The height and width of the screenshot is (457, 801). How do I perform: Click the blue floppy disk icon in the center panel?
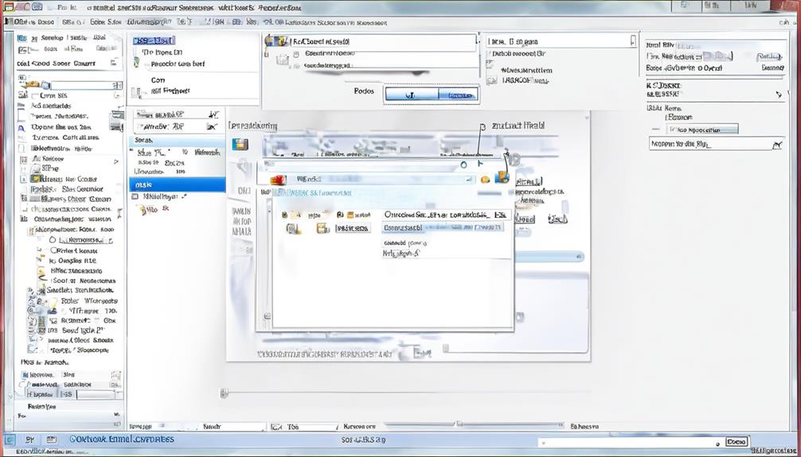click(240, 144)
